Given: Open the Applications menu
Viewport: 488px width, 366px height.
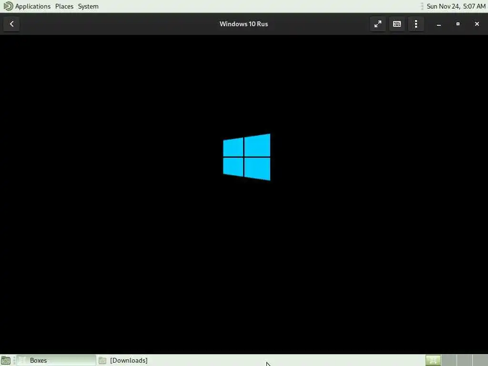Looking at the screenshot, I should [33, 6].
